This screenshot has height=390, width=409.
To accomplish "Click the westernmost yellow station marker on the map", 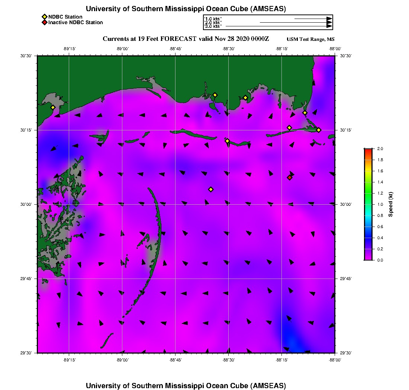I will pos(53,107).
